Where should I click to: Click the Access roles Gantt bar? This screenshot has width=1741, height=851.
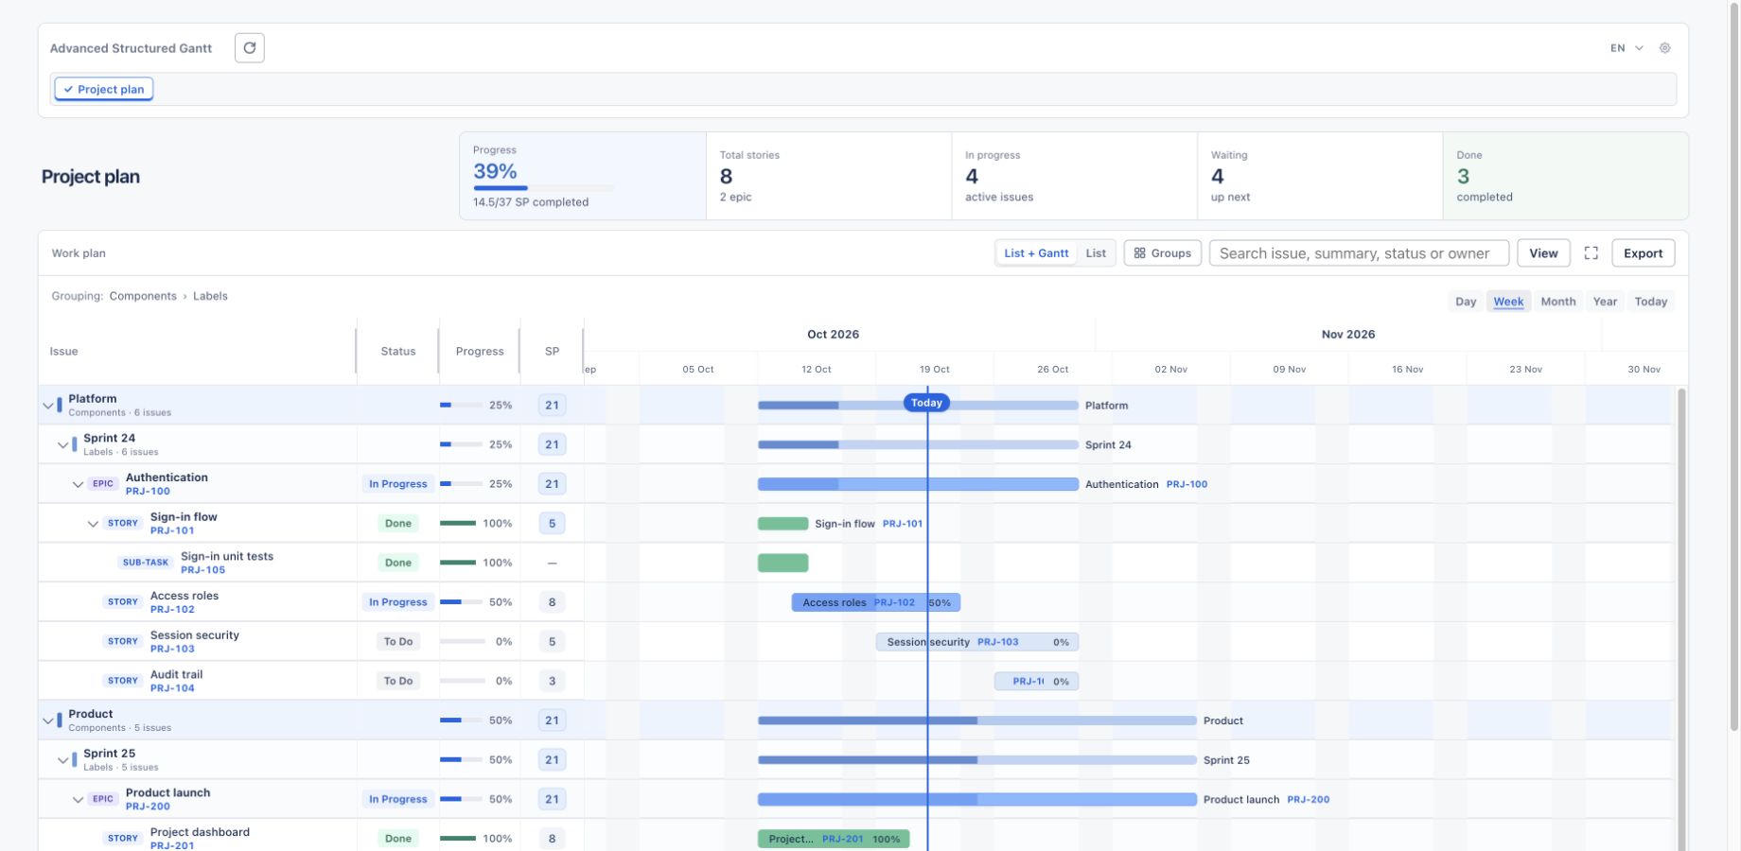click(876, 602)
